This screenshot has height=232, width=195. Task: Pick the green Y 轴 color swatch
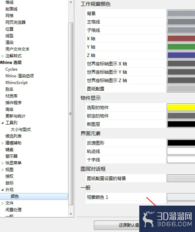pyautogui.click(x=181, y=47)
